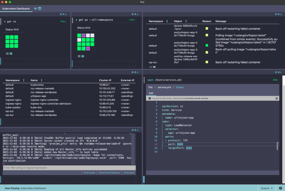The height and width of the screenshot is (191, 285).
Task: Click the filter string input field
Action: point(70,168)
